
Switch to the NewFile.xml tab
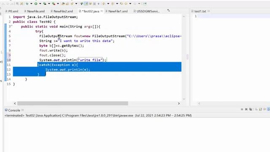[34, 11]
